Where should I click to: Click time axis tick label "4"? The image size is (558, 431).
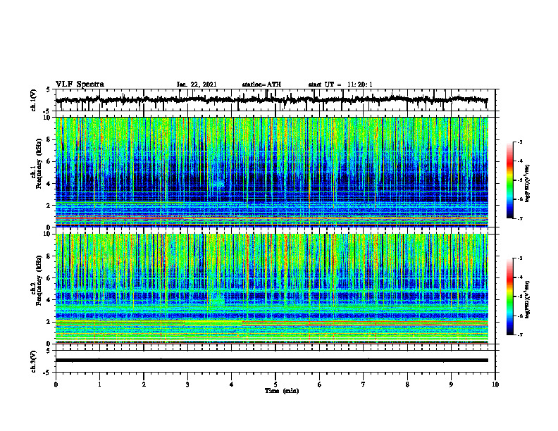click(232, 385)
